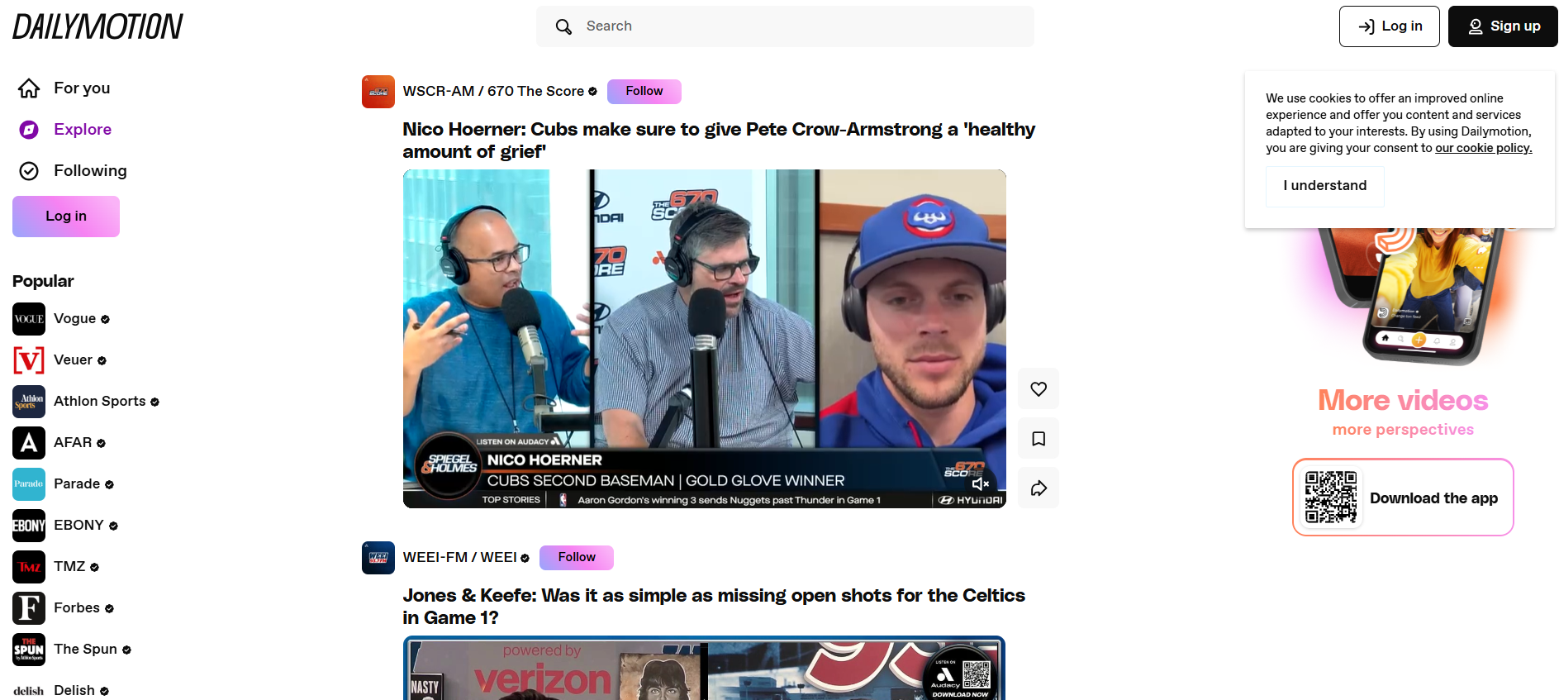Open the Nico Hoerner video title

[x=719, y=140]
